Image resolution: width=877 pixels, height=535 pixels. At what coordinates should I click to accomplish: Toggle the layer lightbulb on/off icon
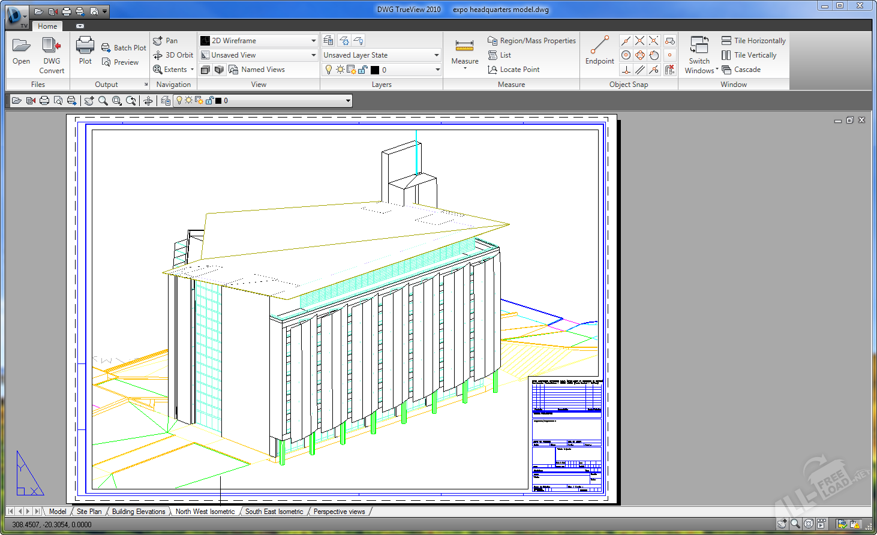328,70
